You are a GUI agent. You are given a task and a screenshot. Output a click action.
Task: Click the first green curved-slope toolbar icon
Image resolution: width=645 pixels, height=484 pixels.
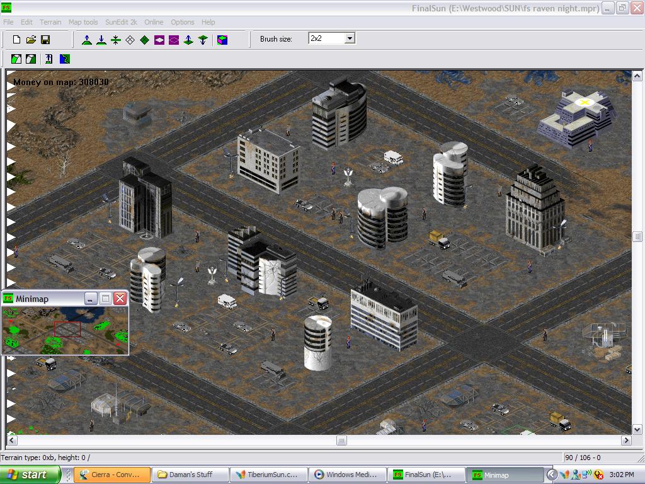coord(16,59)
